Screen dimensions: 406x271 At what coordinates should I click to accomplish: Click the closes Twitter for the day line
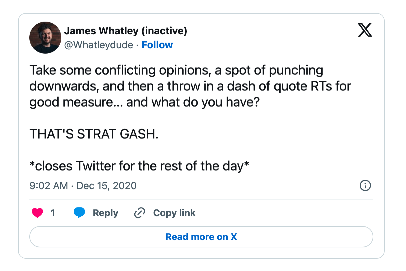139,166
